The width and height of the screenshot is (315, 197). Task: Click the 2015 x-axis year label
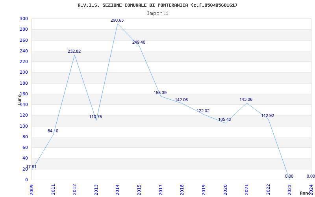pyautogui.click(x=139, y=190)
